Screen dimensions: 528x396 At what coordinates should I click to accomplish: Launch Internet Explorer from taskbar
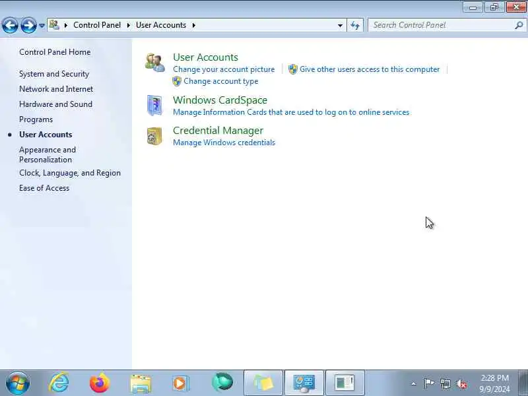coord(59,383)
